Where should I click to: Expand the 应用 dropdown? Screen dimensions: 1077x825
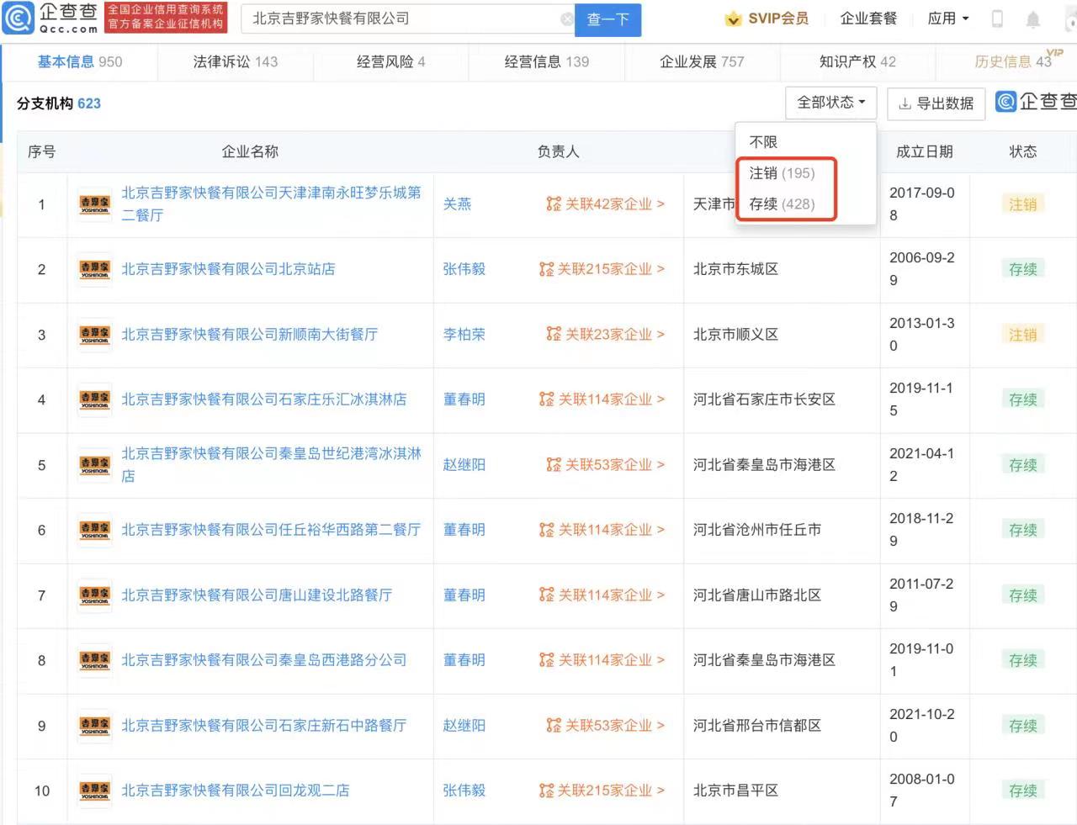pyautogui.click(x=948, y=19)
